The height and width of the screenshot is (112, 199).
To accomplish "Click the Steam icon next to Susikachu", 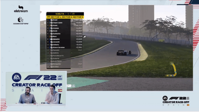I will tap(52, 34).
